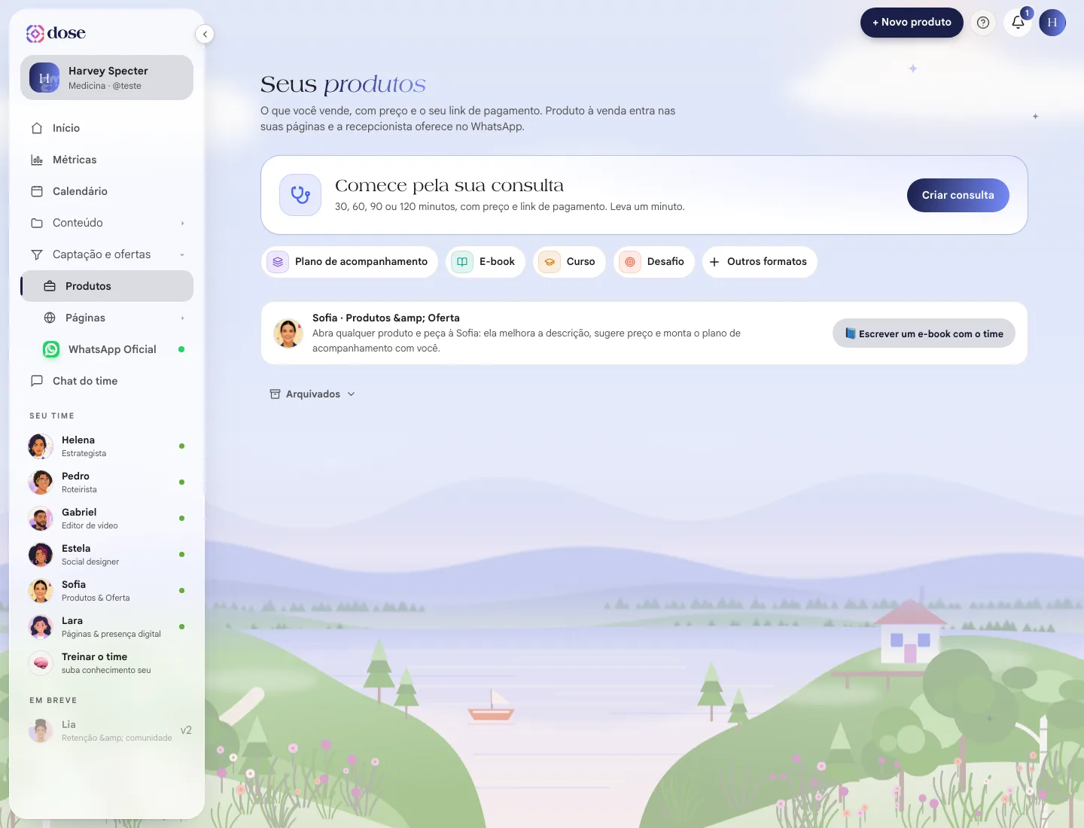The height and width of the screenshot is (828, 1084).
Task: Expand the Arquivados chevron
Action: coord(351,394)
